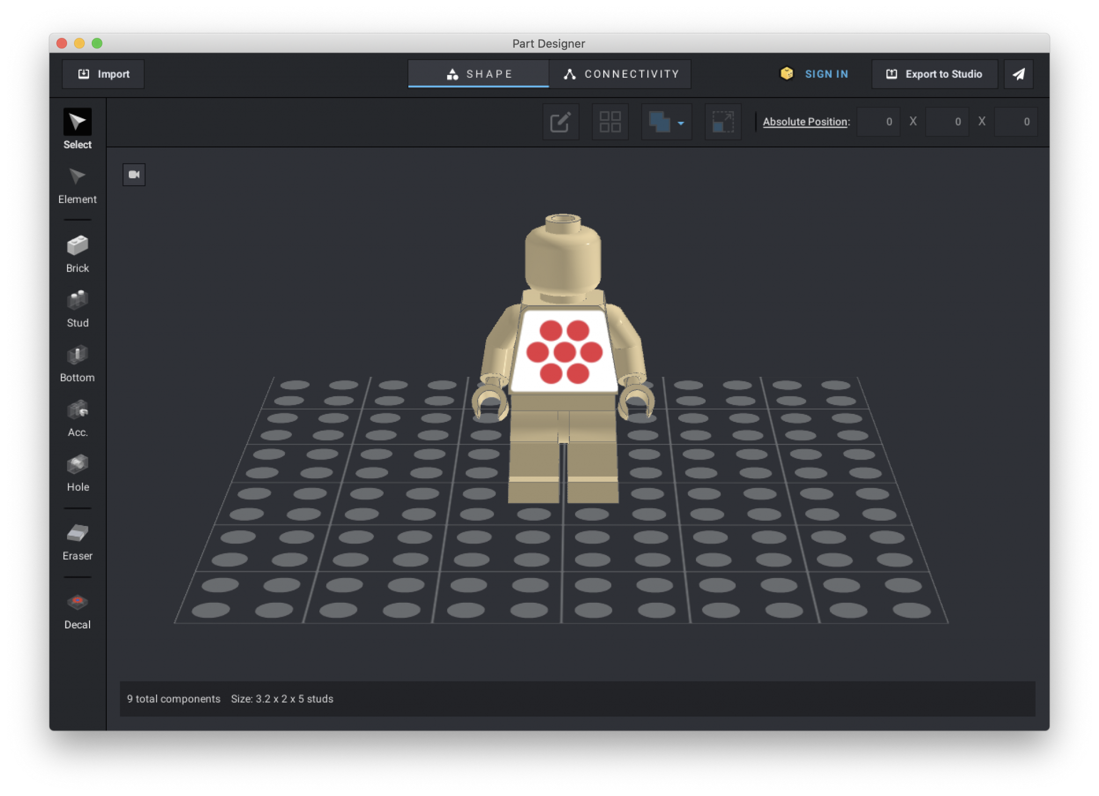Switch to the CONNECTIVITY tab
Image resolution: width=1099 pixels, height=796 pixels.
(x=621, y=74)
